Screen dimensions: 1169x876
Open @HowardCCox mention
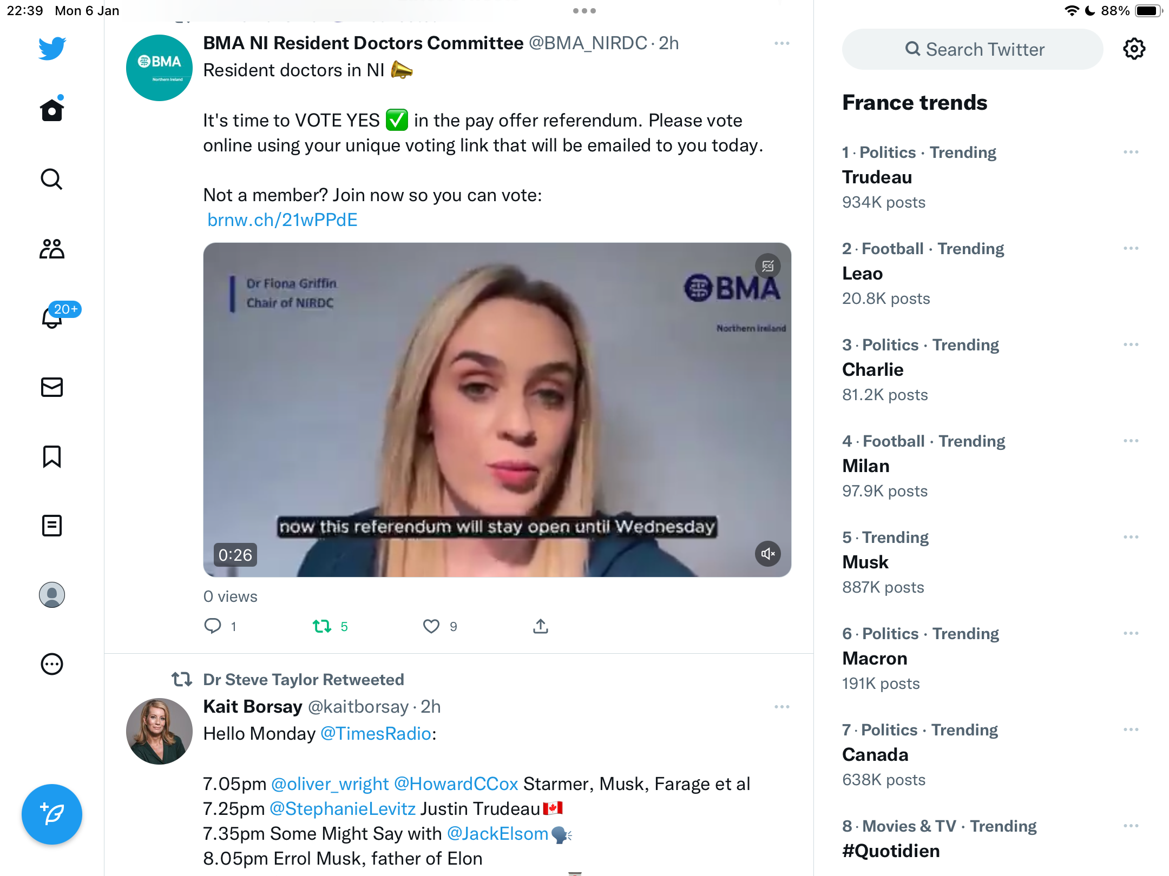point(456,784)
